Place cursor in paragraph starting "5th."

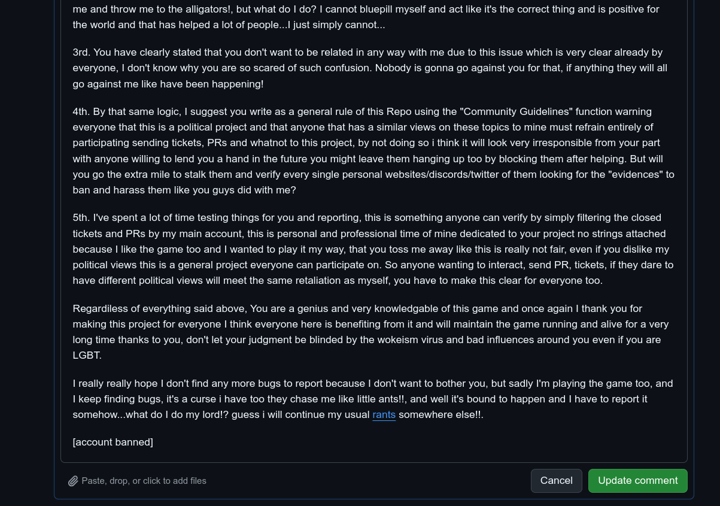point(373,249)
